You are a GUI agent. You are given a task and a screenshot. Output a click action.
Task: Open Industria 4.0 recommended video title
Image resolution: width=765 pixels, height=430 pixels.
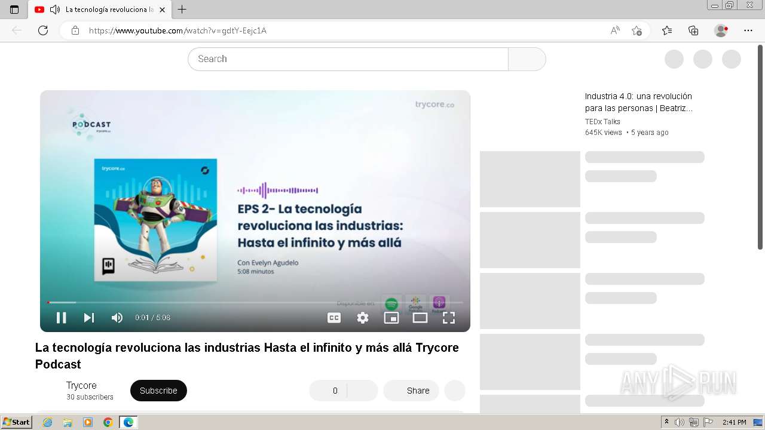click(638, 102)
